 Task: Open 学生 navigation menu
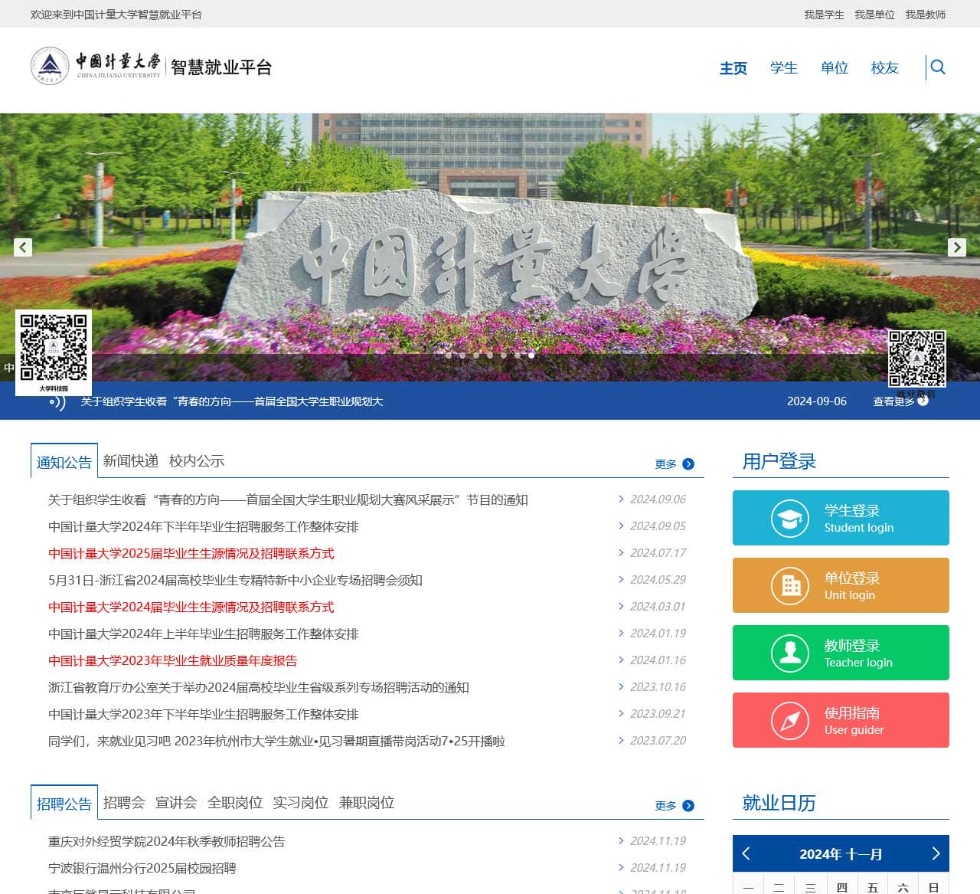coord(784,68)
